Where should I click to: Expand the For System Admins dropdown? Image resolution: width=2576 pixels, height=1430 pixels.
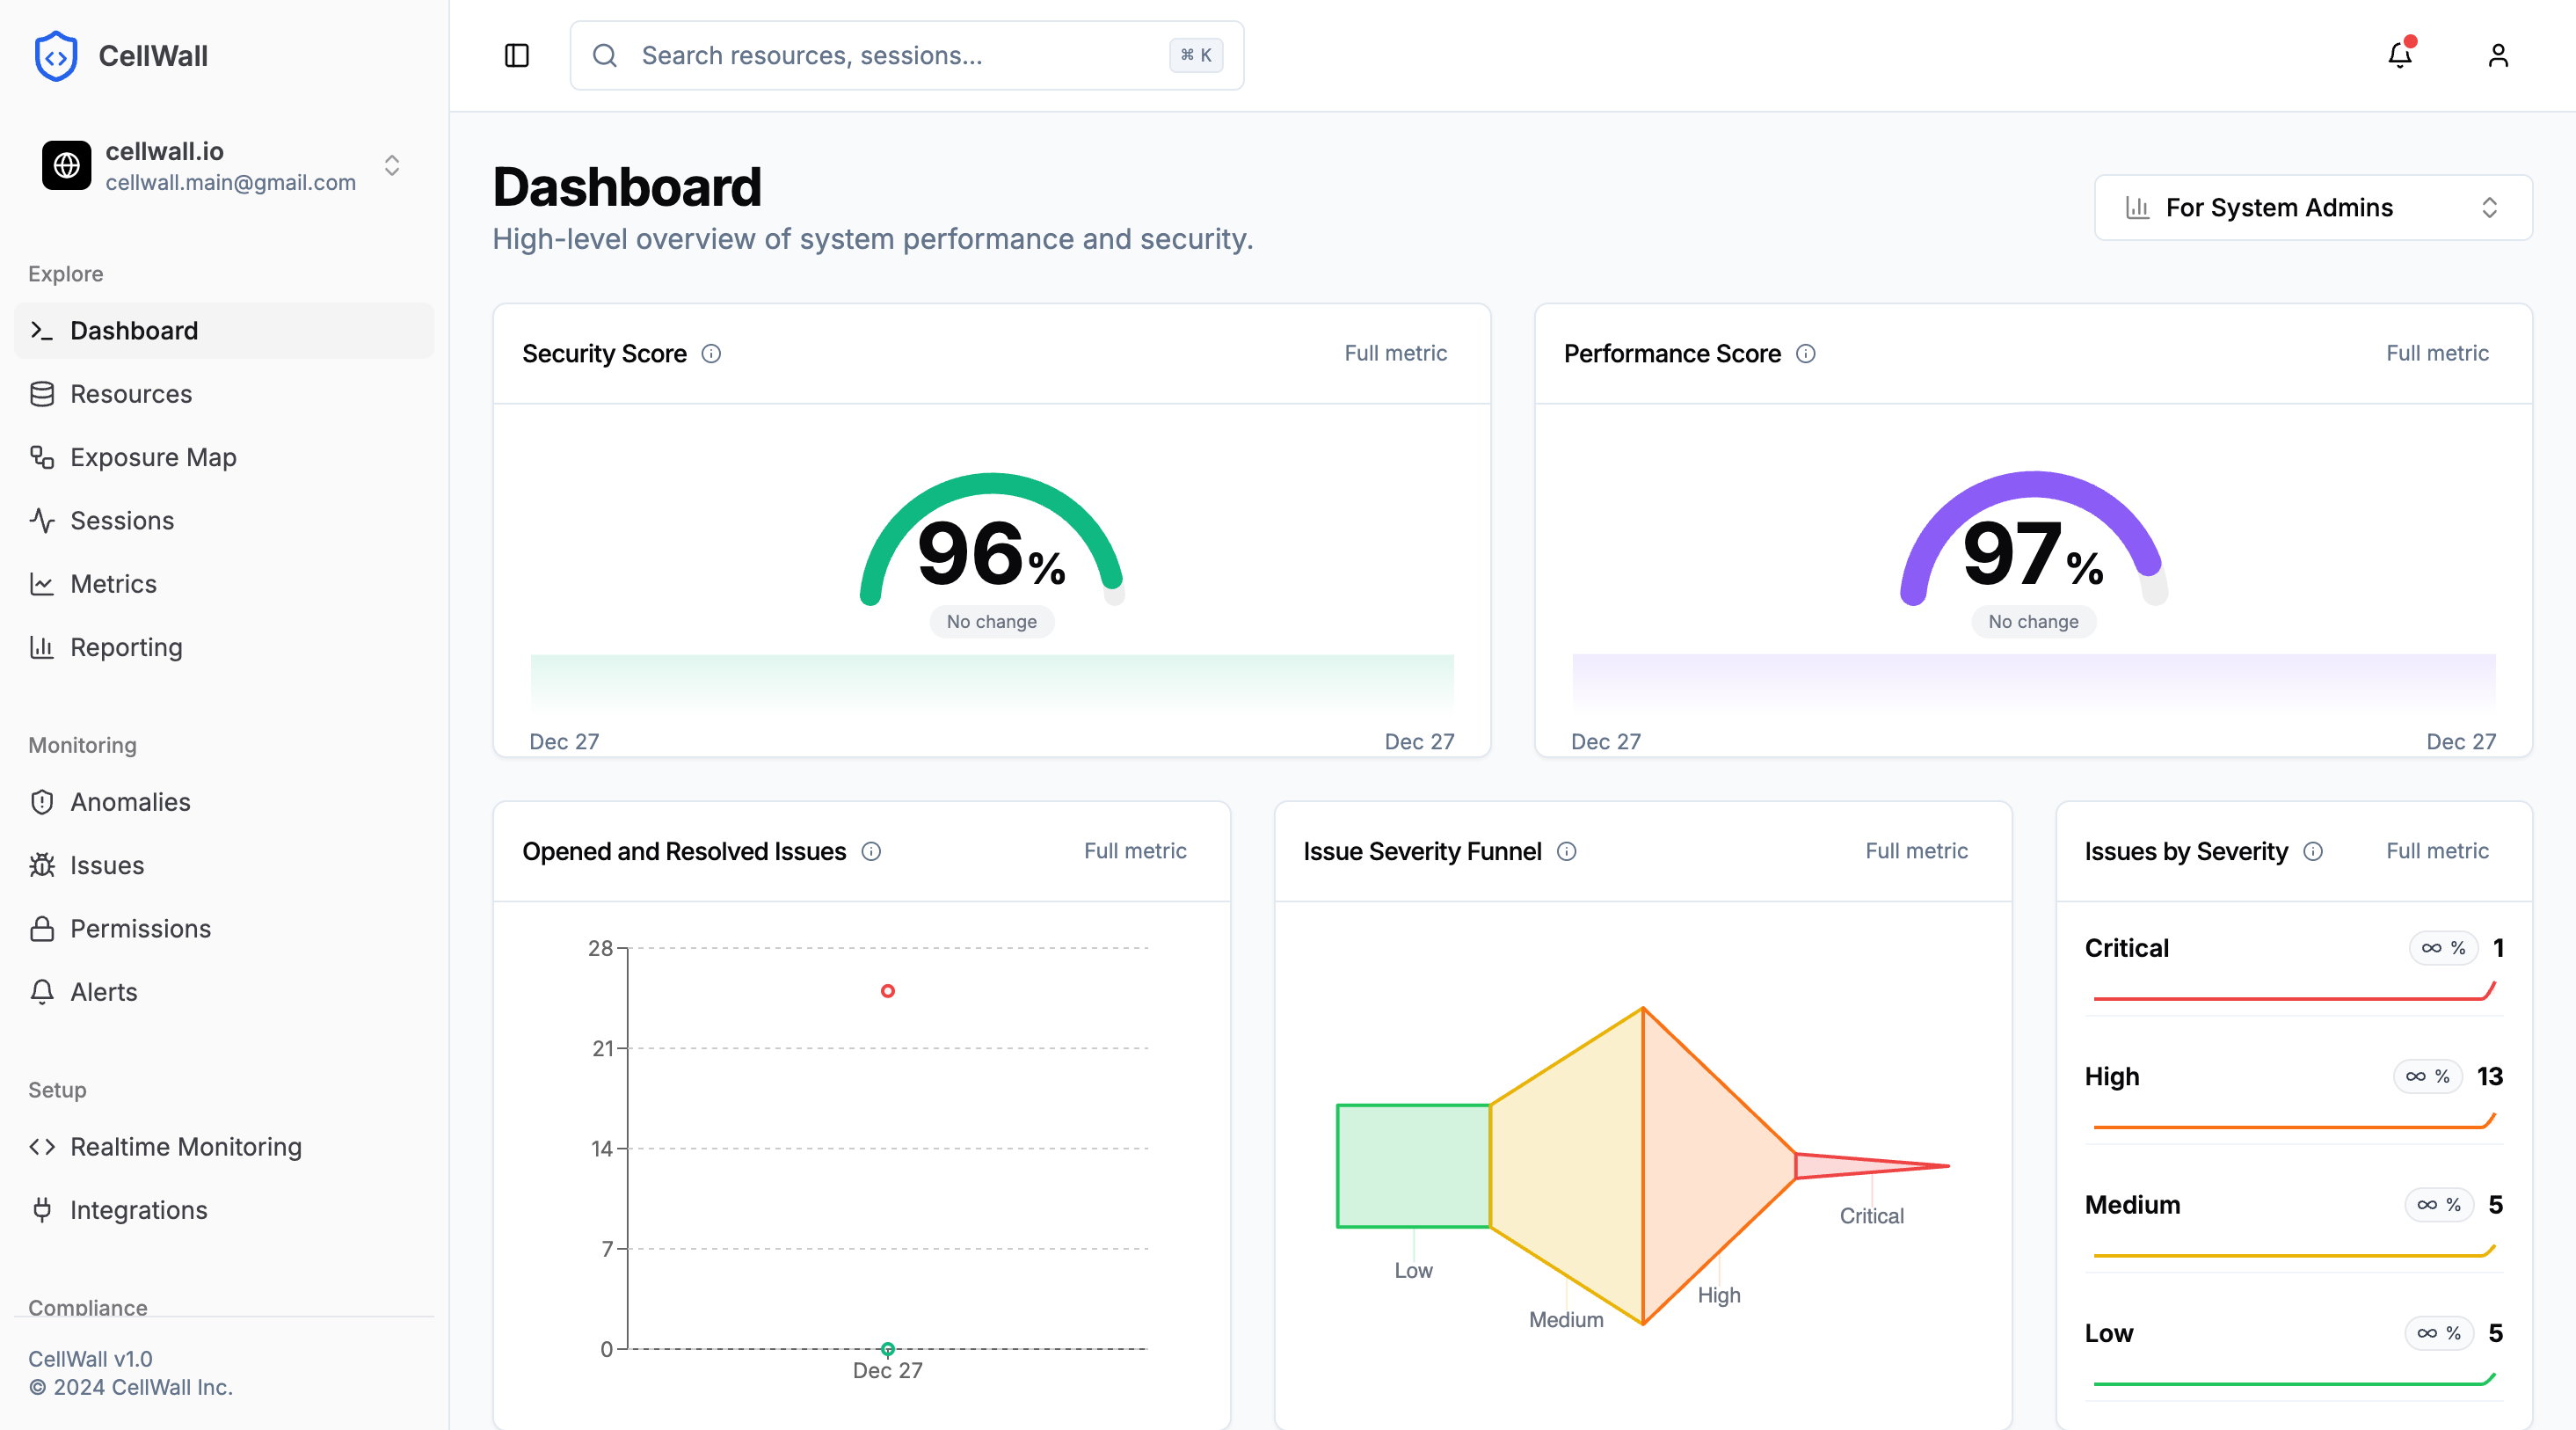2311,207
